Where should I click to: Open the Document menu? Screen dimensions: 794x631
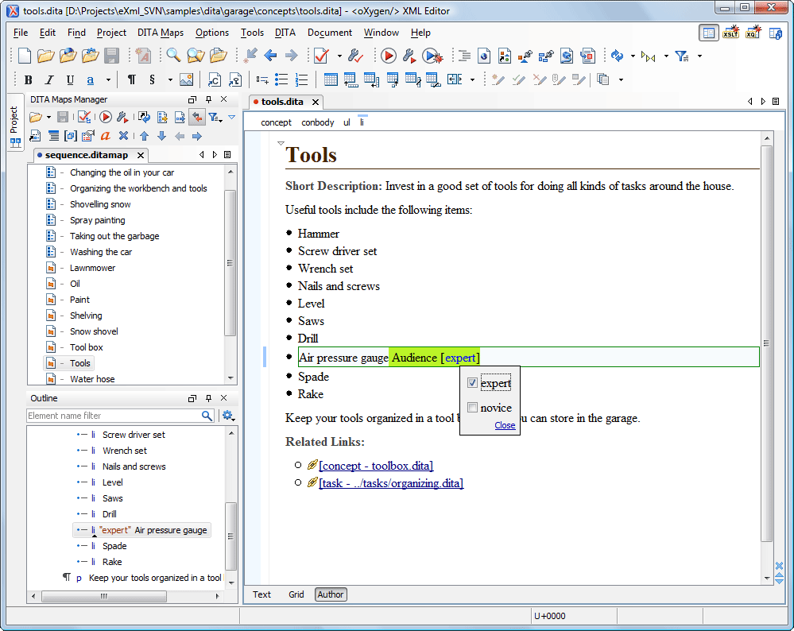coord(330,33)
